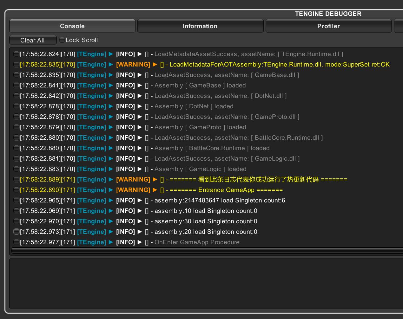The height and width of the screenshot is (319, 403).
Task: Click the horizontal scrollbar below the log list
Action: point(207,251)
